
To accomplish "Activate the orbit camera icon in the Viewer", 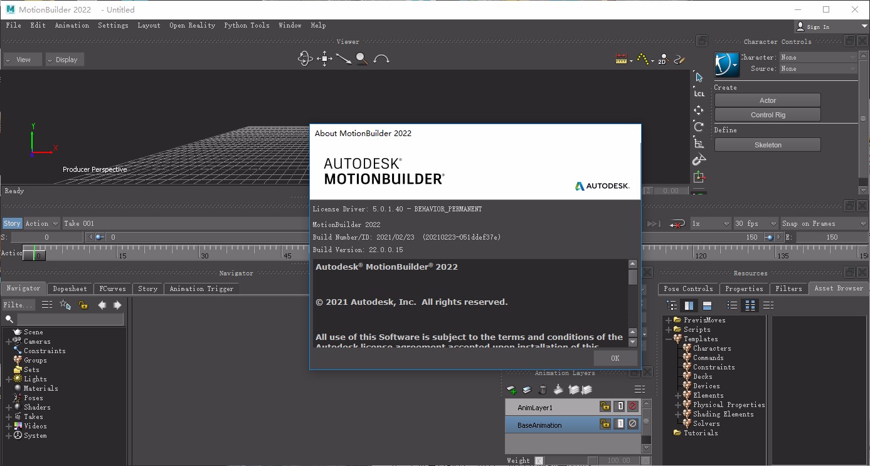I will 305,58.
